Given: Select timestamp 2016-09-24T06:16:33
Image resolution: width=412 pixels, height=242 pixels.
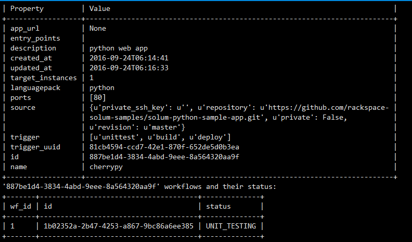Looking at the screenshot, I should pyautogui.click(x=129, y=68).
